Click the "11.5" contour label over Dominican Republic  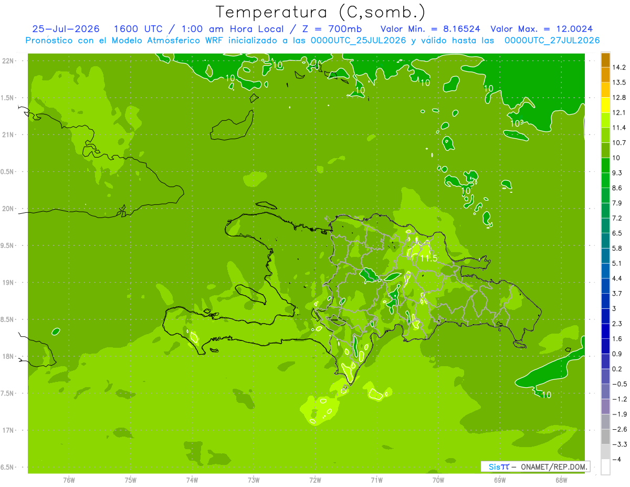coord(428,258)
